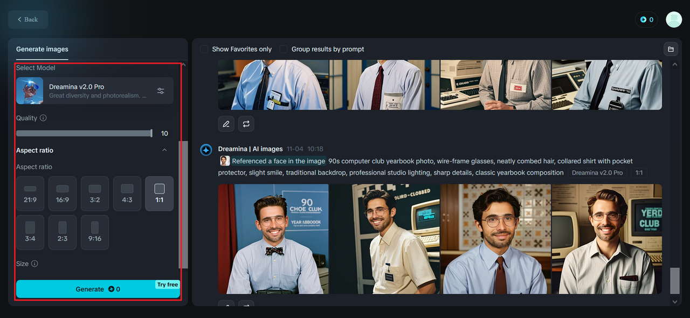Click the Select Model label
690x318 pixels.
point(36,68)
